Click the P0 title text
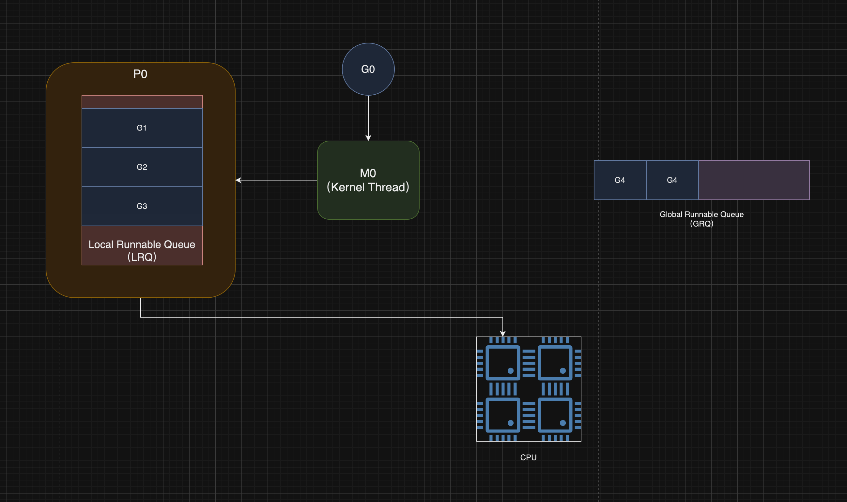The width and height of the screenshot is (847, 502). 140,74
